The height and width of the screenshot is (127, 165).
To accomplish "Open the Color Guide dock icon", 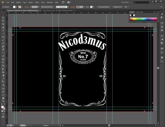I will 162,18.
